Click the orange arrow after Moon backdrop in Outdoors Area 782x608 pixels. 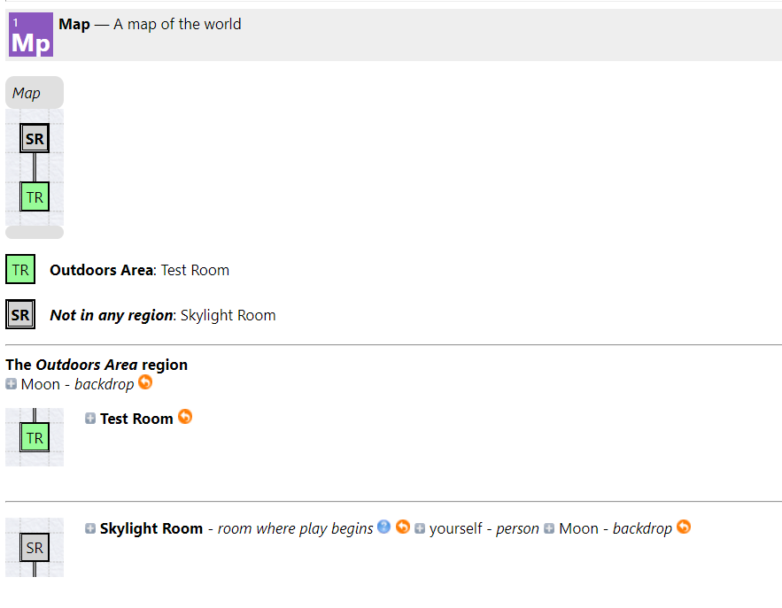(145, 382)
